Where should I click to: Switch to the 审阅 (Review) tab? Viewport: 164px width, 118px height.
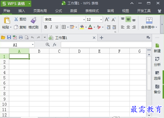[110, 11]
